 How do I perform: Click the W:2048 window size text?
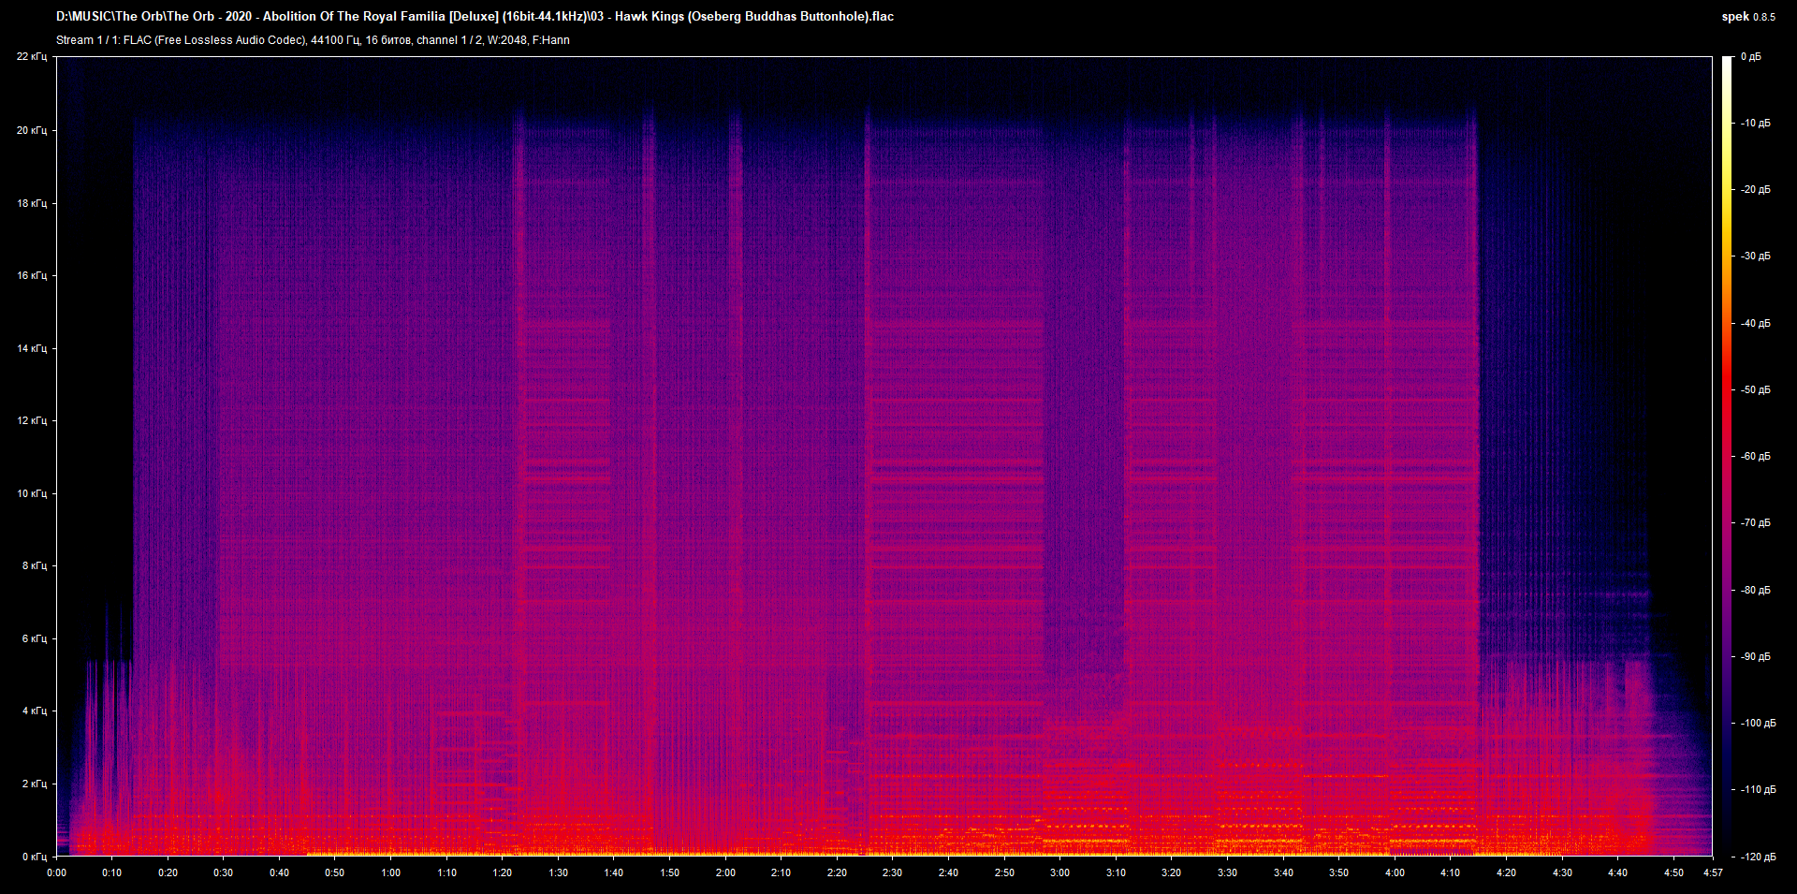[505, 39]
